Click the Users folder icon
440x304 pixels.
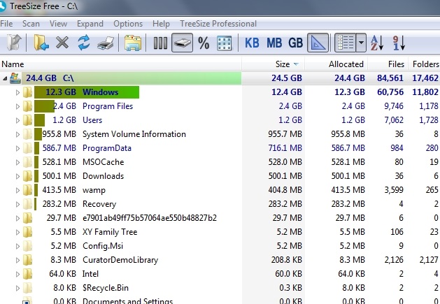[x=27, y=120]
